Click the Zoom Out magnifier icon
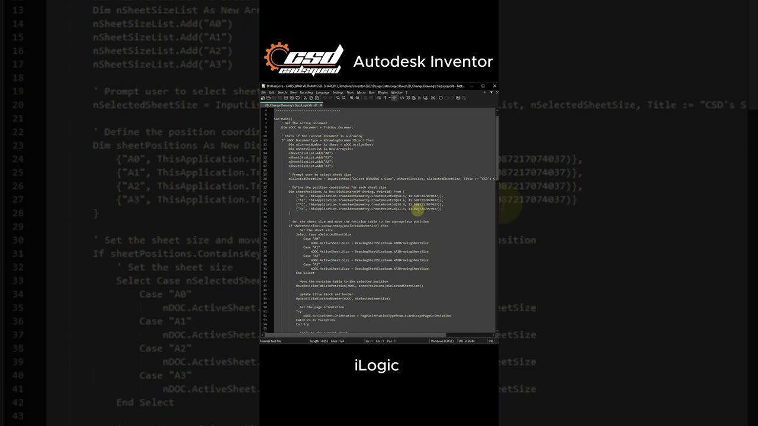The image size is (758, 426). [358, 98]
